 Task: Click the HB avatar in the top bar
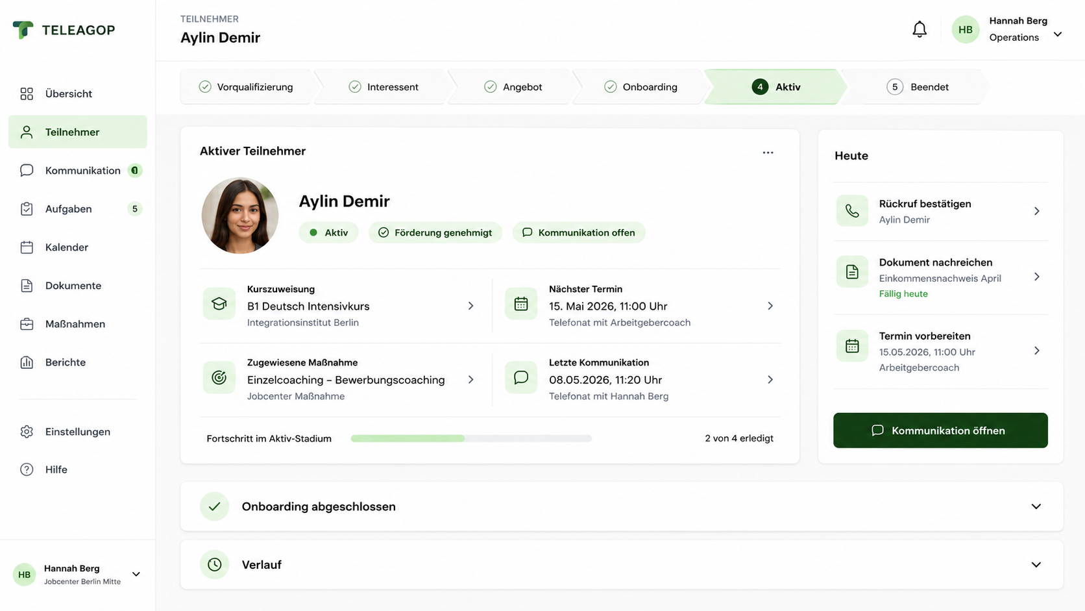pyautogui.click(x=966, y=30)
